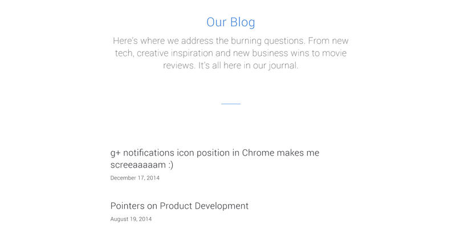The width and height of the screenshot is (456, 228).
Task: Click the word Pointers in second title
Action: pyautogui.click(x=129, y=206)
